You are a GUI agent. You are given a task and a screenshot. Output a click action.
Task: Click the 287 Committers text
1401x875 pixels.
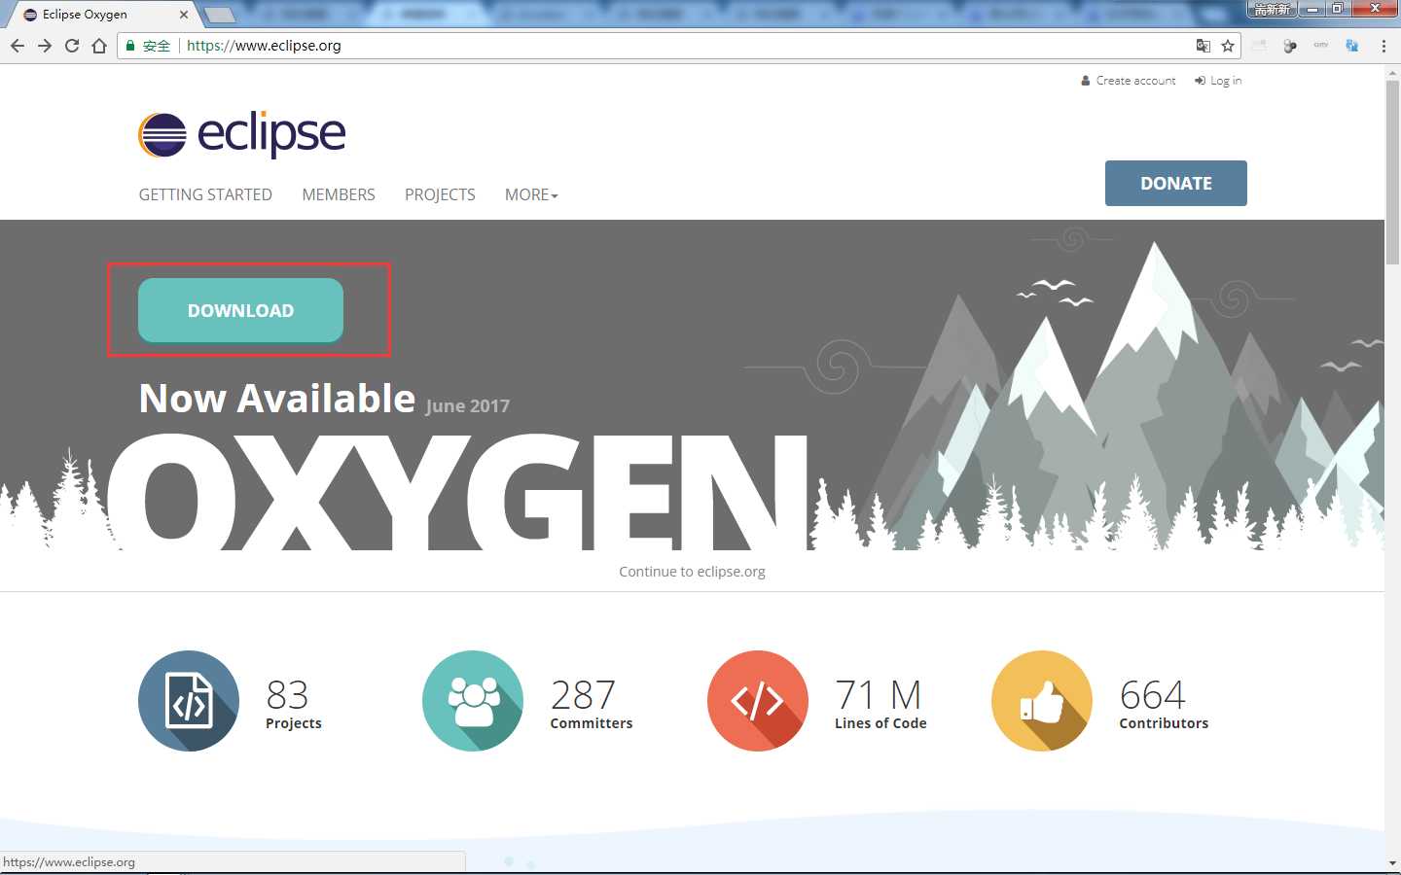click(592, 704)
